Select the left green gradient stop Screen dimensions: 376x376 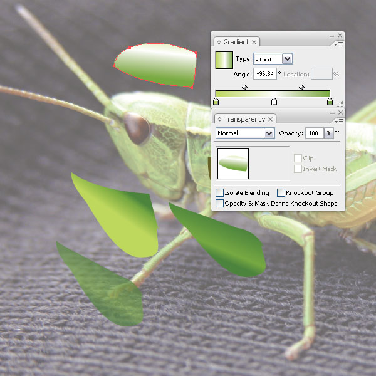click(x=216, y=102)
